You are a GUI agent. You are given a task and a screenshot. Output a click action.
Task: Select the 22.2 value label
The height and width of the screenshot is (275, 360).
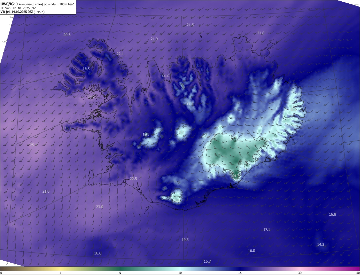click(x=165, y=75)
